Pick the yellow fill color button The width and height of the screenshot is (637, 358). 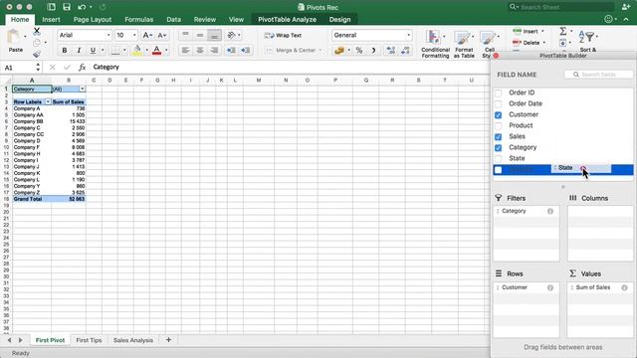click(137, 51)
